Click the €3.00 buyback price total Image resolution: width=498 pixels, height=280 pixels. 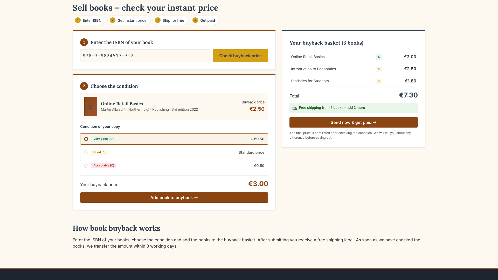[258, 184]
